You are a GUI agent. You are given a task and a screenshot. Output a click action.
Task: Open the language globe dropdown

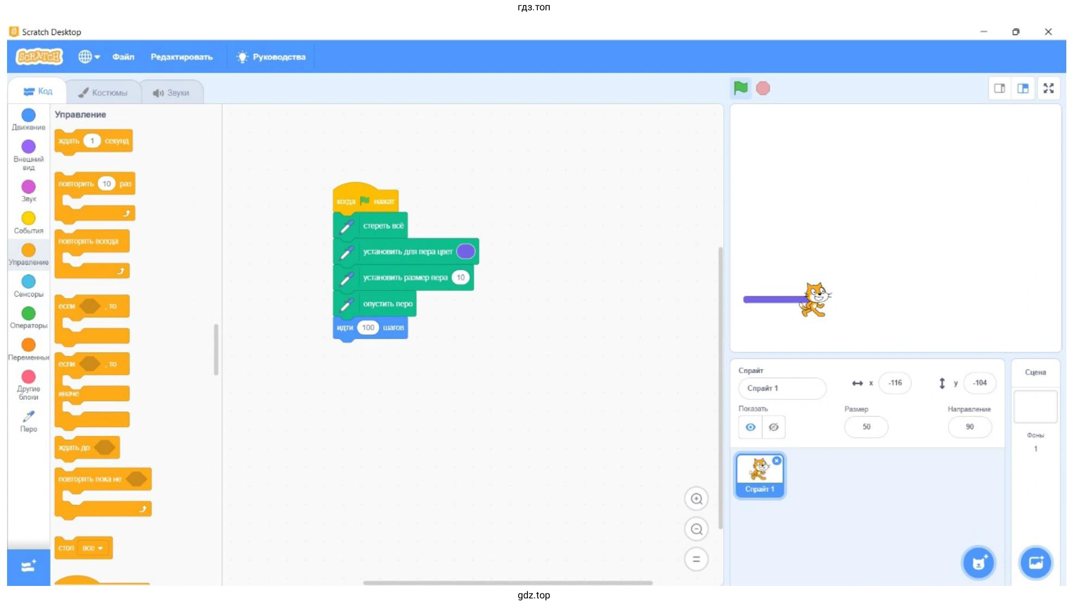(89, 56)
